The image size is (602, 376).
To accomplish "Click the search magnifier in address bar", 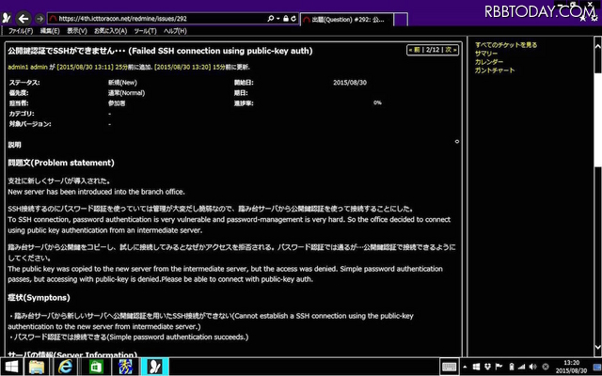I will click(271, 19).
